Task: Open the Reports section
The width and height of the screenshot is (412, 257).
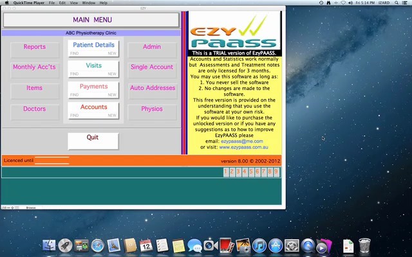Action: pyautogui.click(x=35, y=49)
